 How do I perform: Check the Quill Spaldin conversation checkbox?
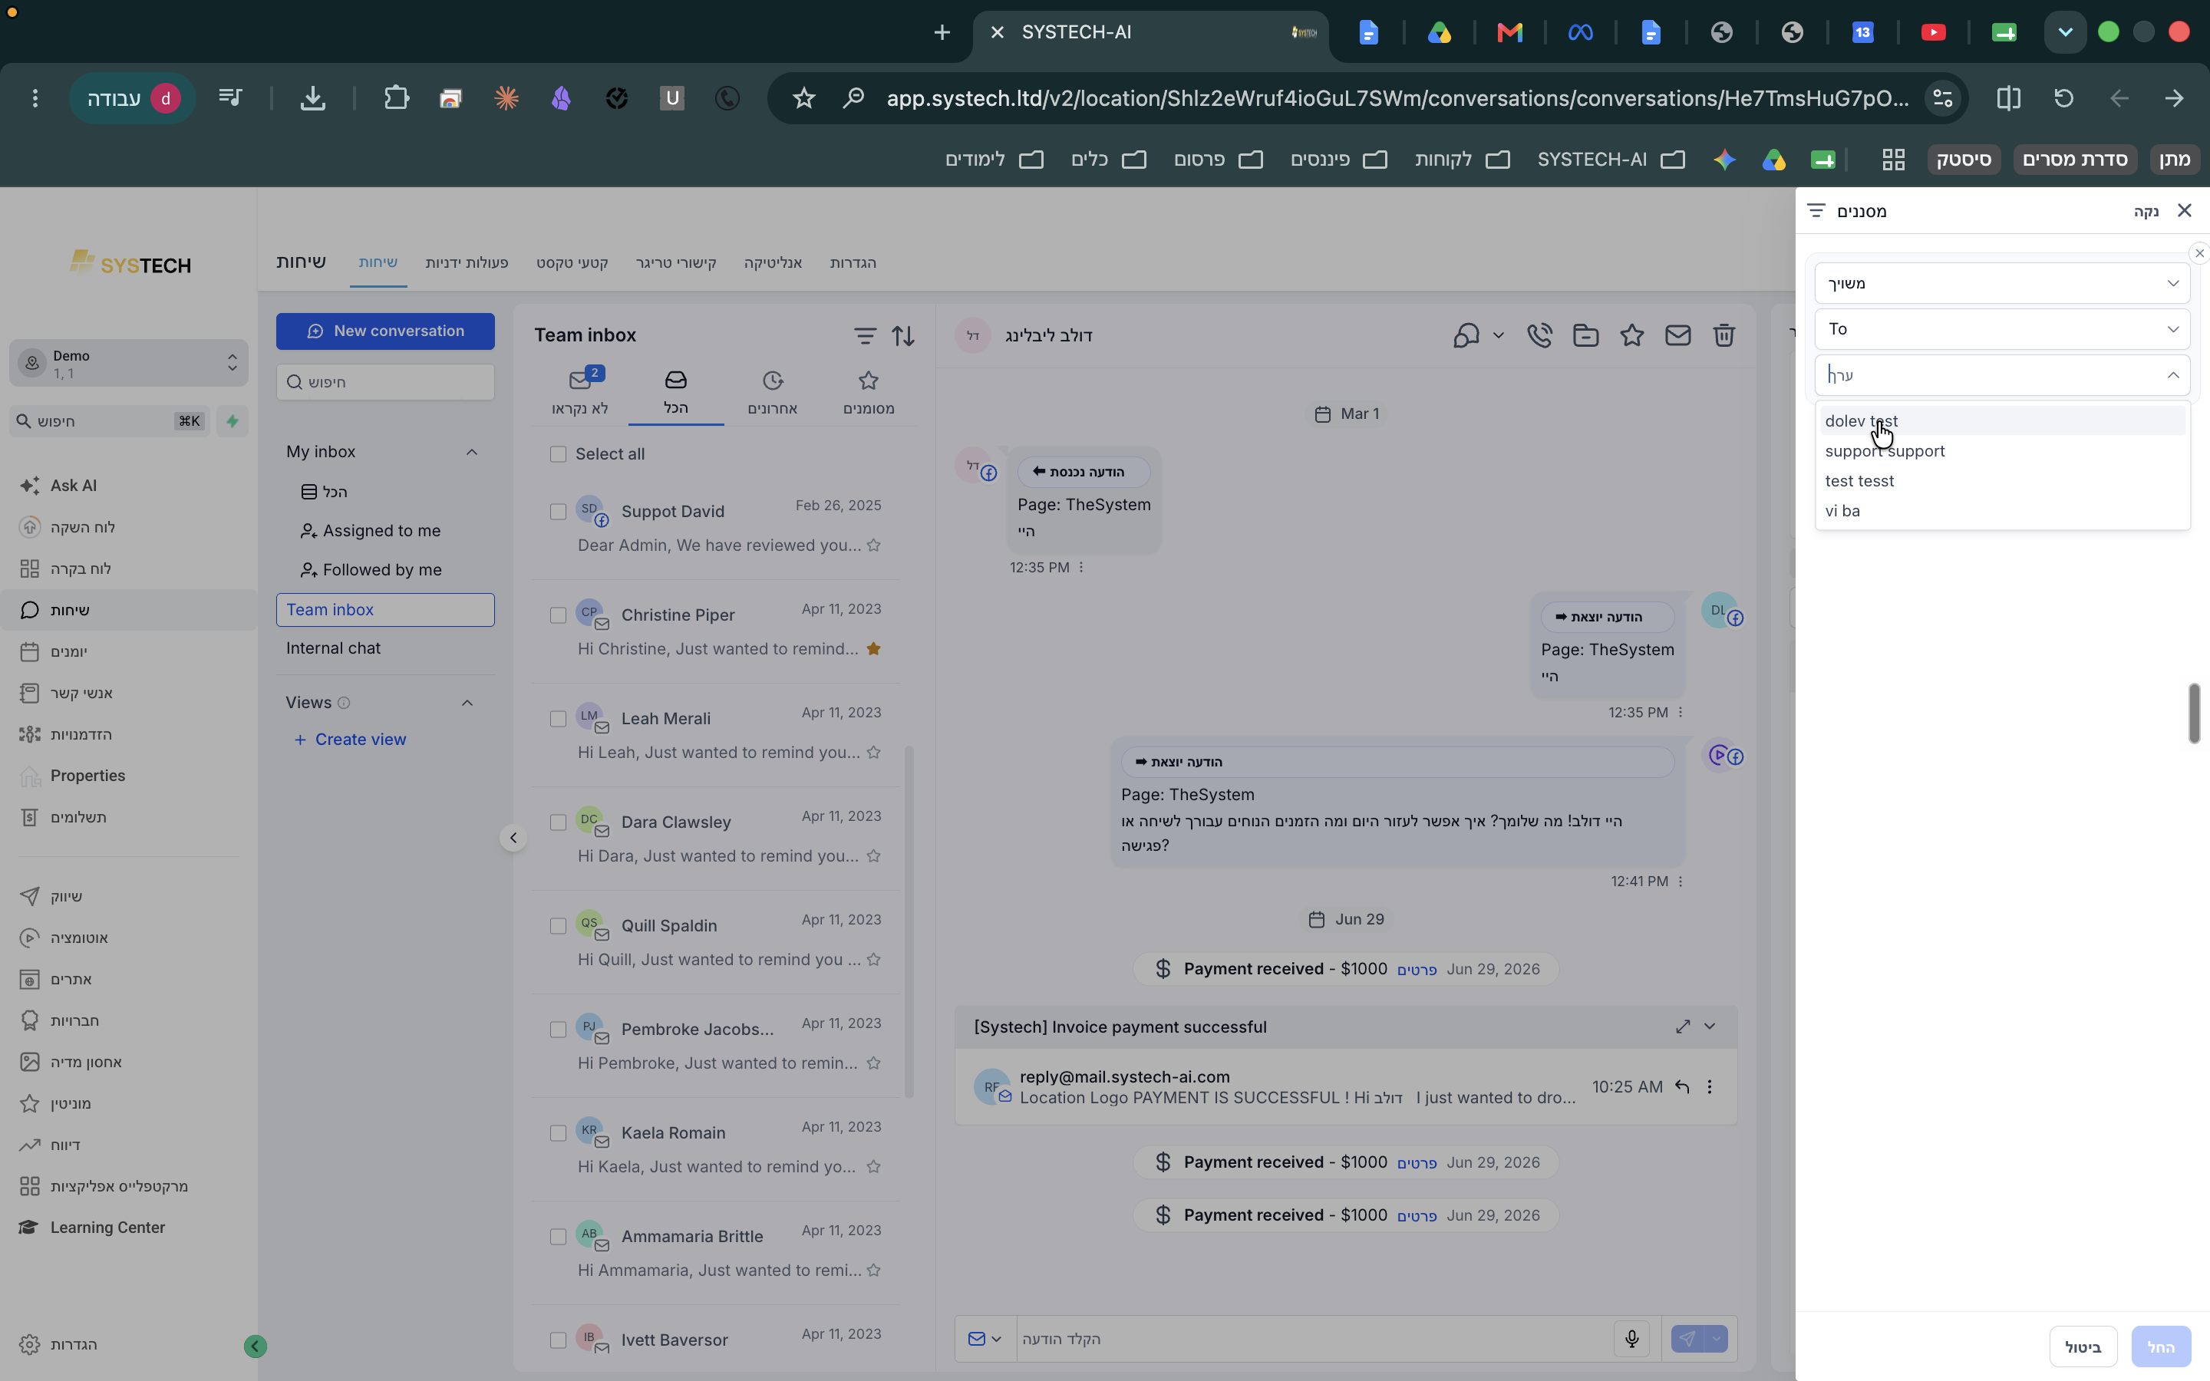pos(558,926)
